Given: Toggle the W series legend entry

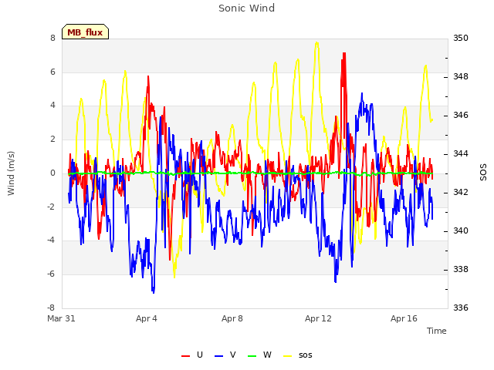Looking at the screenshot, I should point(259,355).
